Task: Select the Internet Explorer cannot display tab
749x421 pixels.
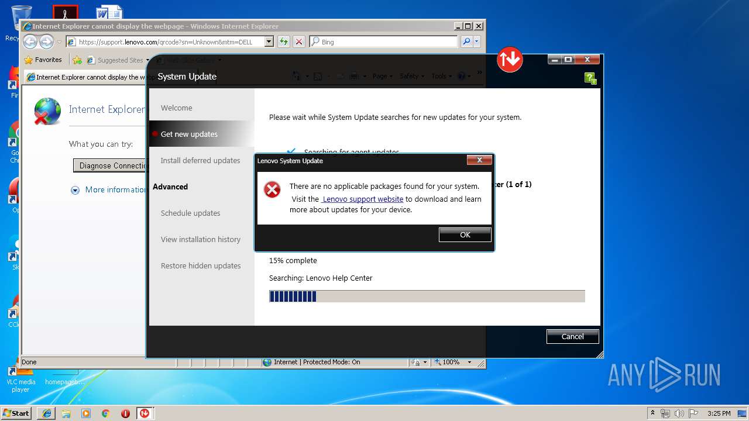Action: (x=88, y=77)
